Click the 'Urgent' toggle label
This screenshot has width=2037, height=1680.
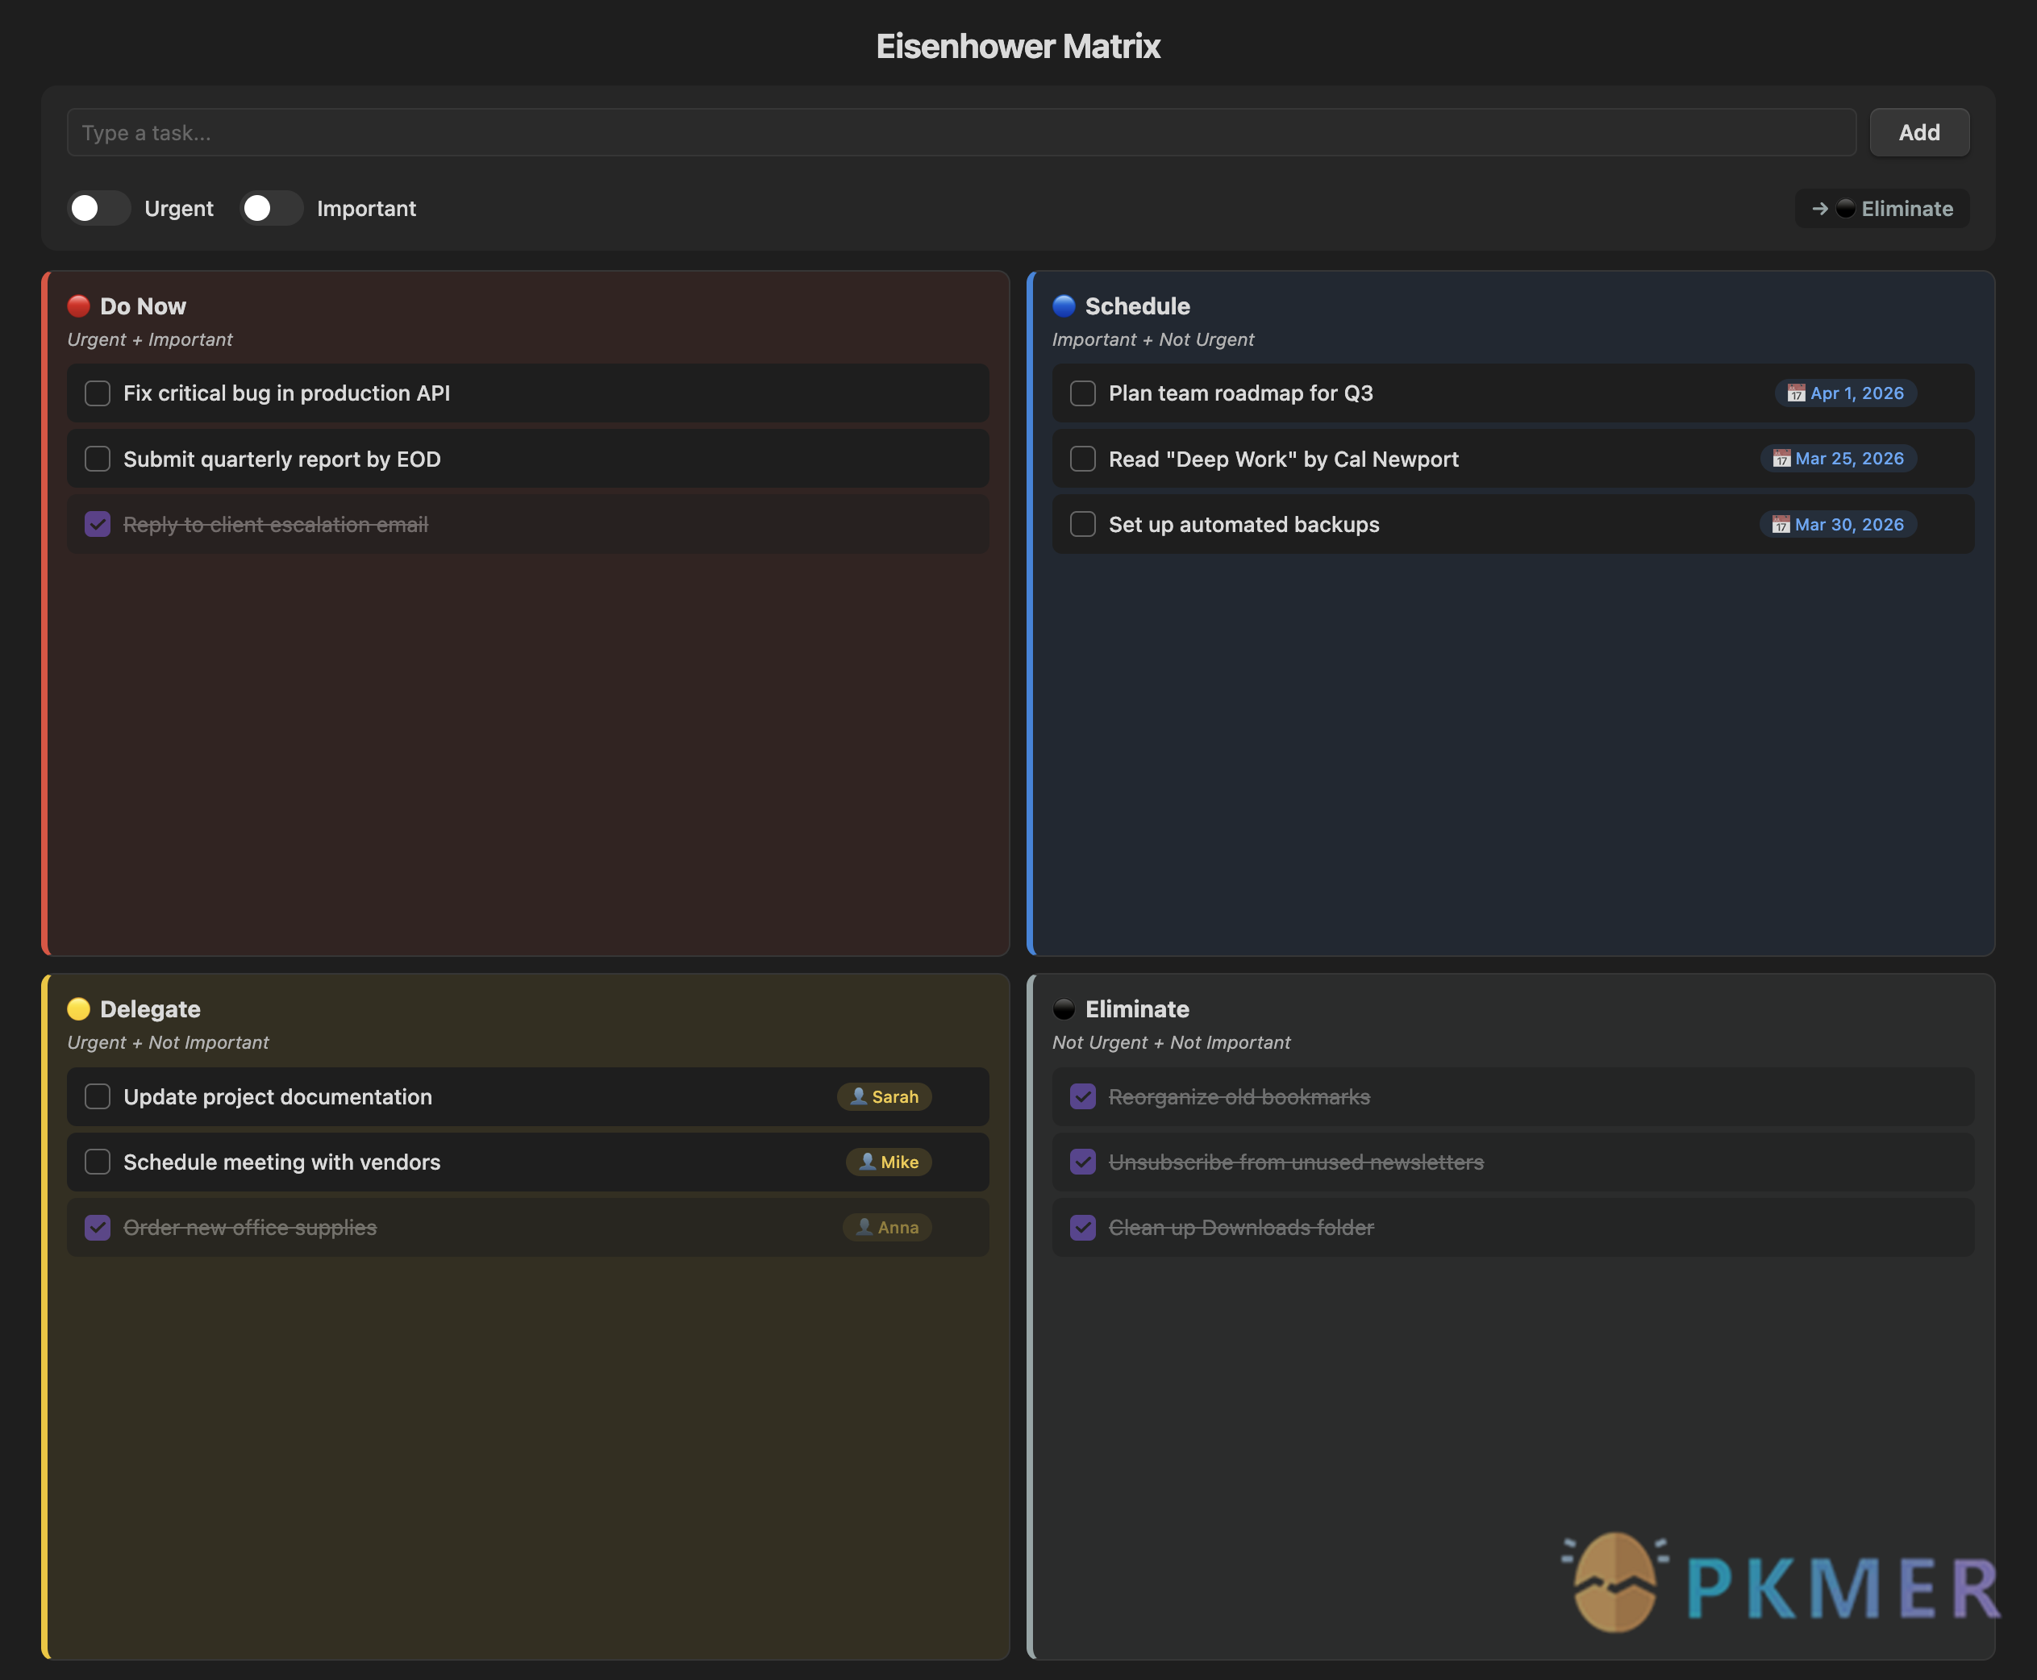pos(179,208)
